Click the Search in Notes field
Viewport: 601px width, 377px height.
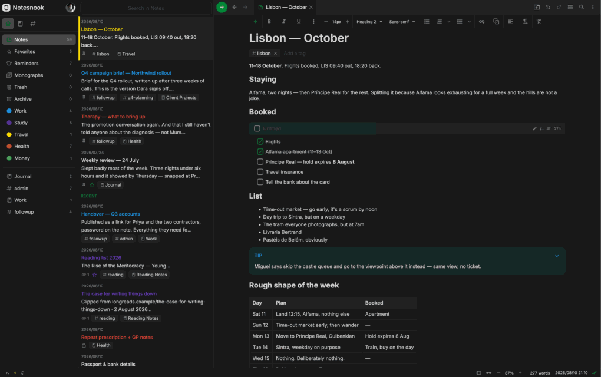(x=146, y=8)
